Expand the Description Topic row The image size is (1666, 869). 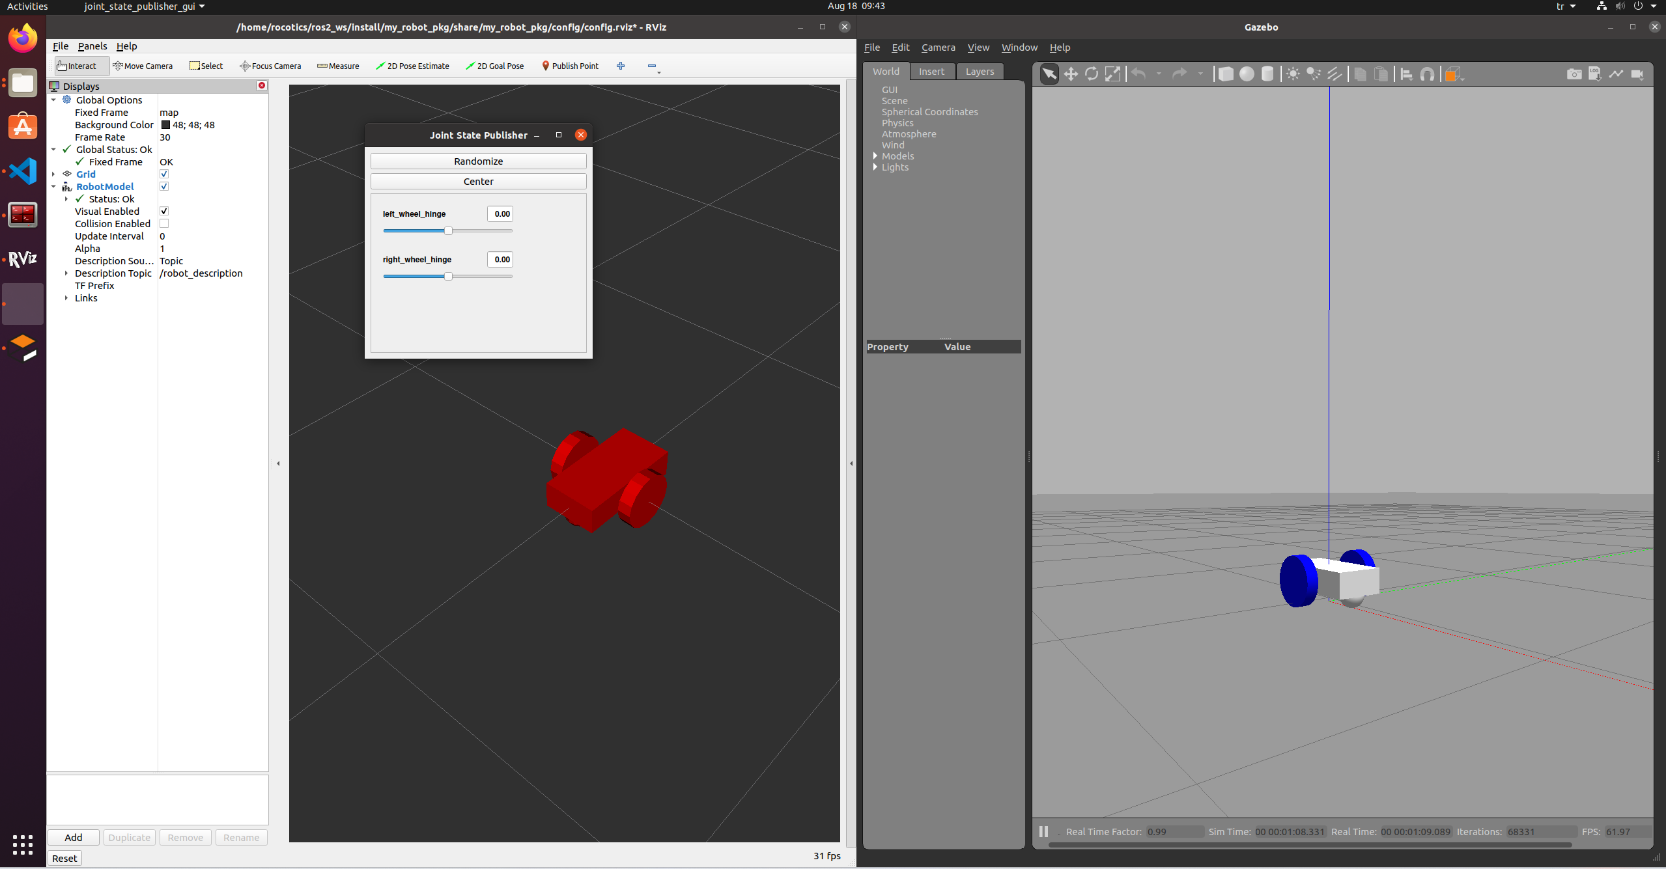[x=66, y=273]
